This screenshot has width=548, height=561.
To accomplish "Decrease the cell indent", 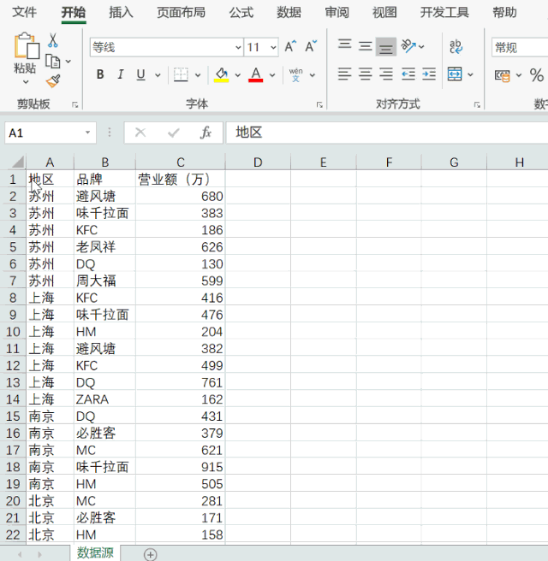I will pos(408,74).
